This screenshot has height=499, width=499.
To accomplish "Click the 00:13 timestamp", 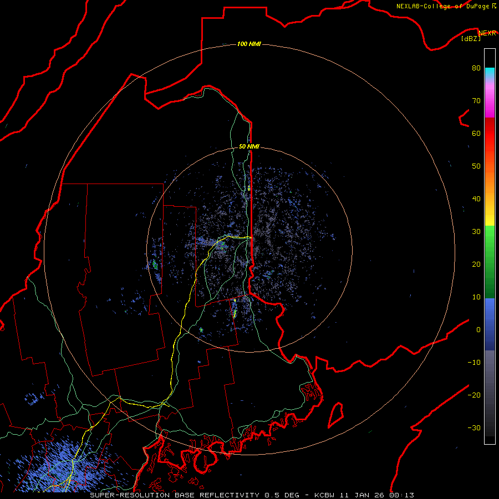I will [x=401, y=495].
